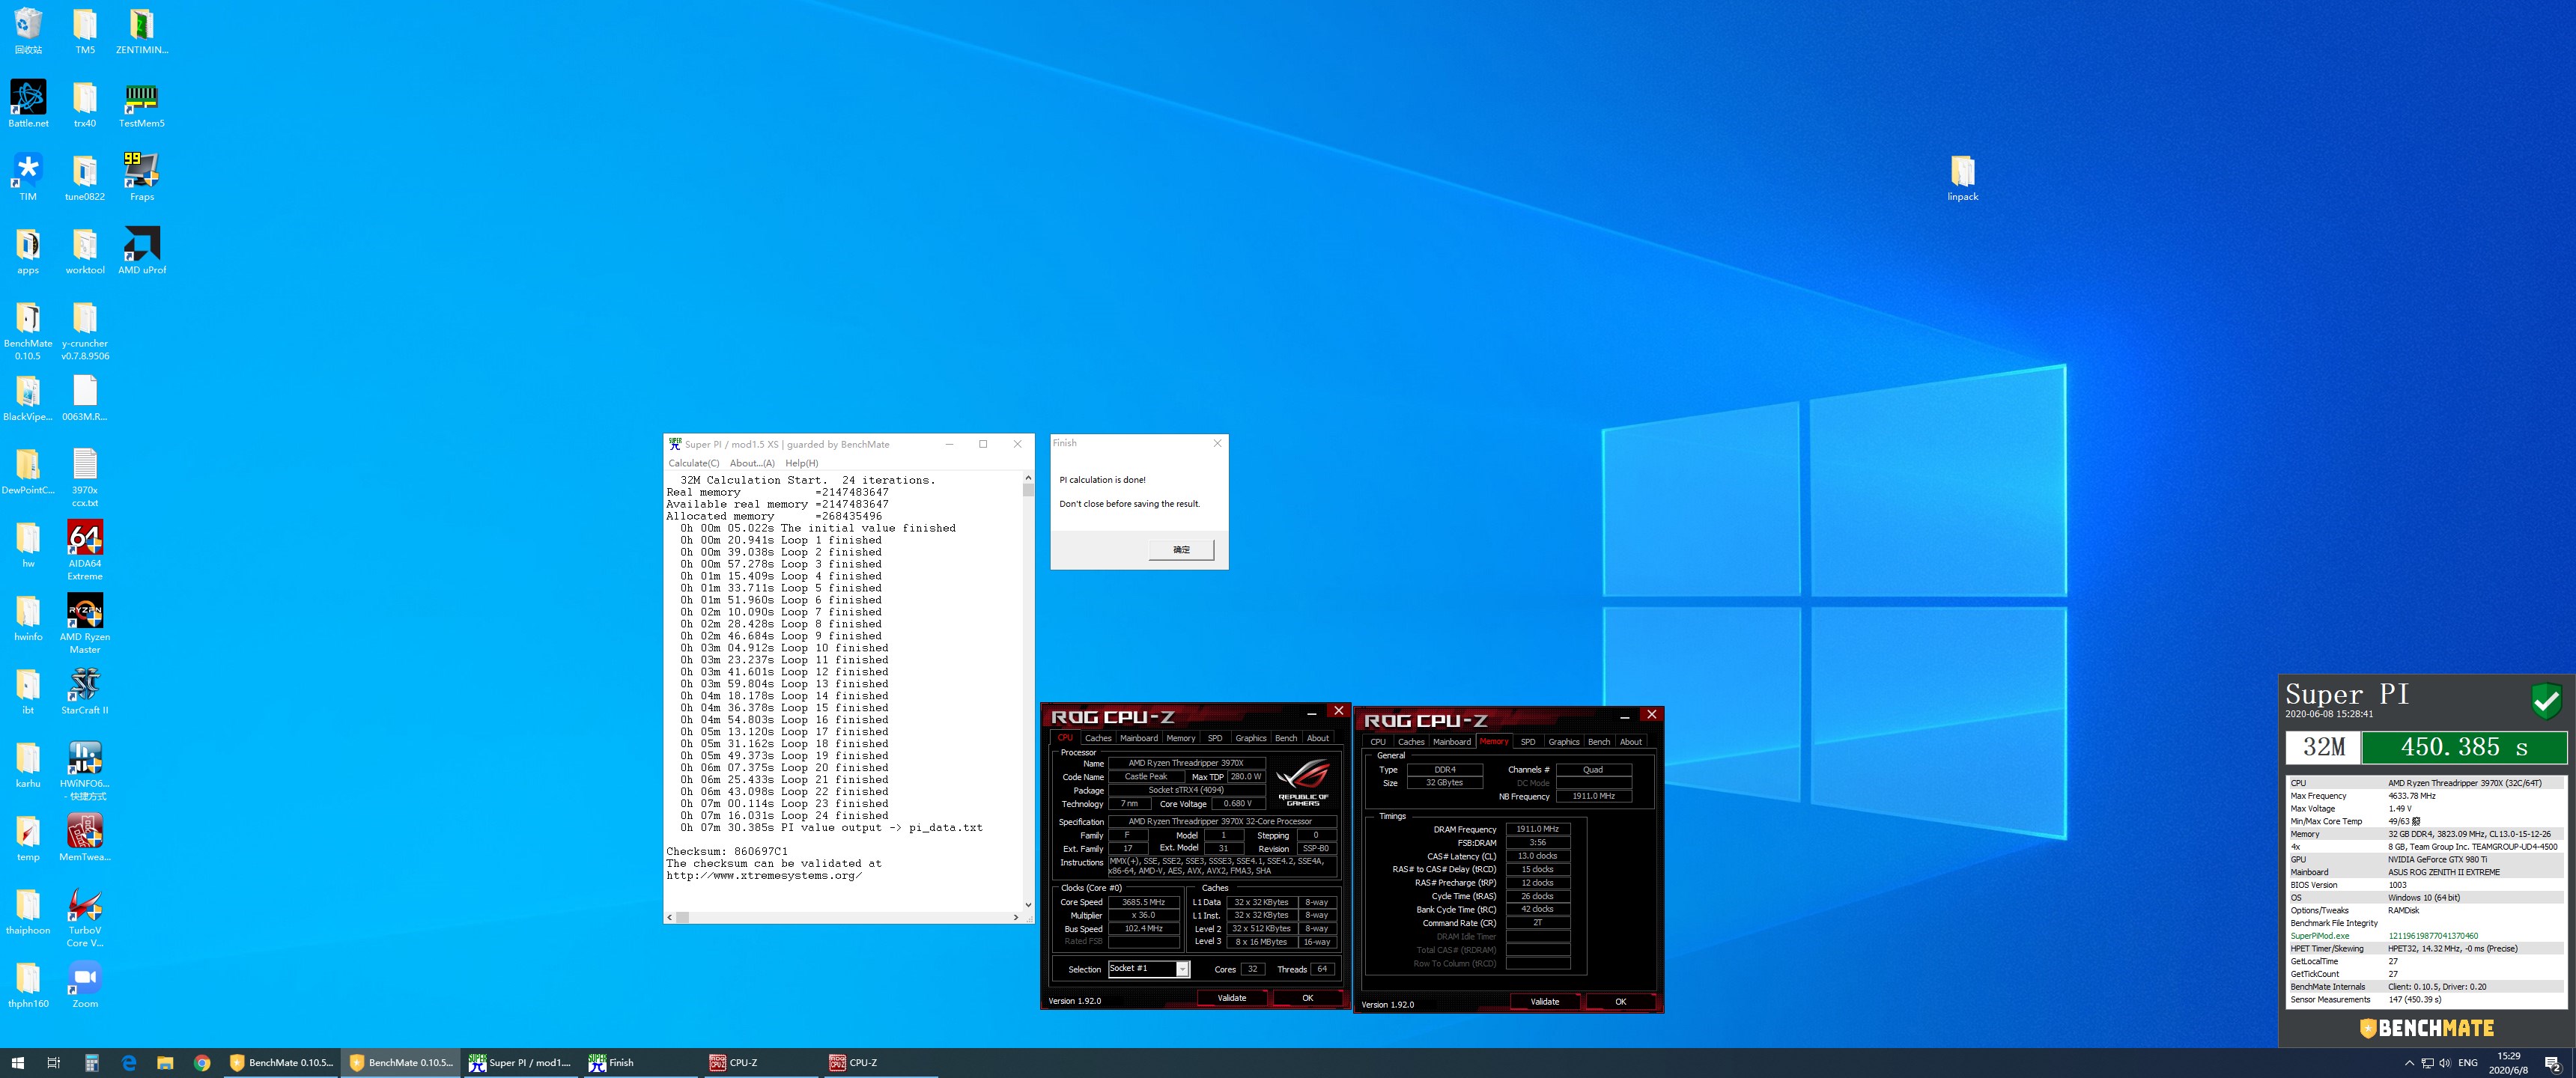
Task: Open Task View on the taskbar
Action: point(54,1063)
